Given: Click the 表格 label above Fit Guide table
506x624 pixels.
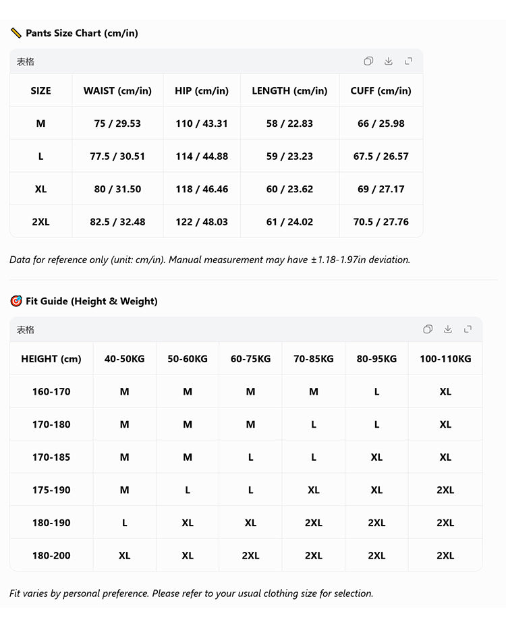Looking at the screenshot, I should (26, 329).
